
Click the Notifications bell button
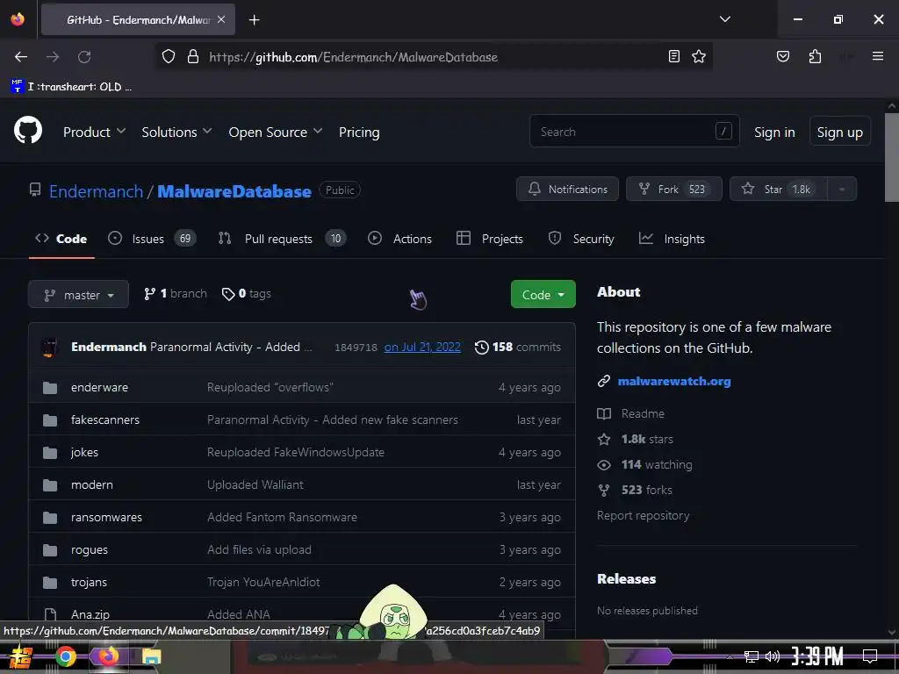click(567, 190)
